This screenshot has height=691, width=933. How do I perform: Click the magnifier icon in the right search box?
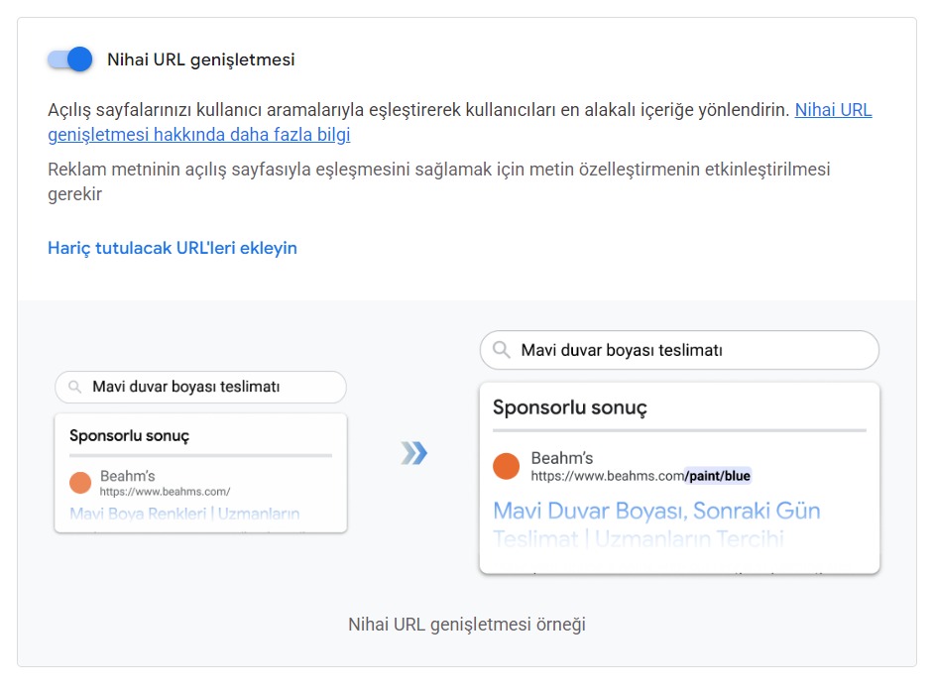[502, 349]
